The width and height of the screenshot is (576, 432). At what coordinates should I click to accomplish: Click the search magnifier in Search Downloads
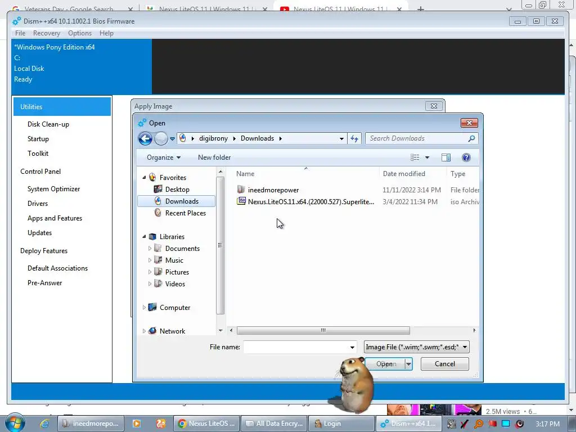(x=471, y=138)
